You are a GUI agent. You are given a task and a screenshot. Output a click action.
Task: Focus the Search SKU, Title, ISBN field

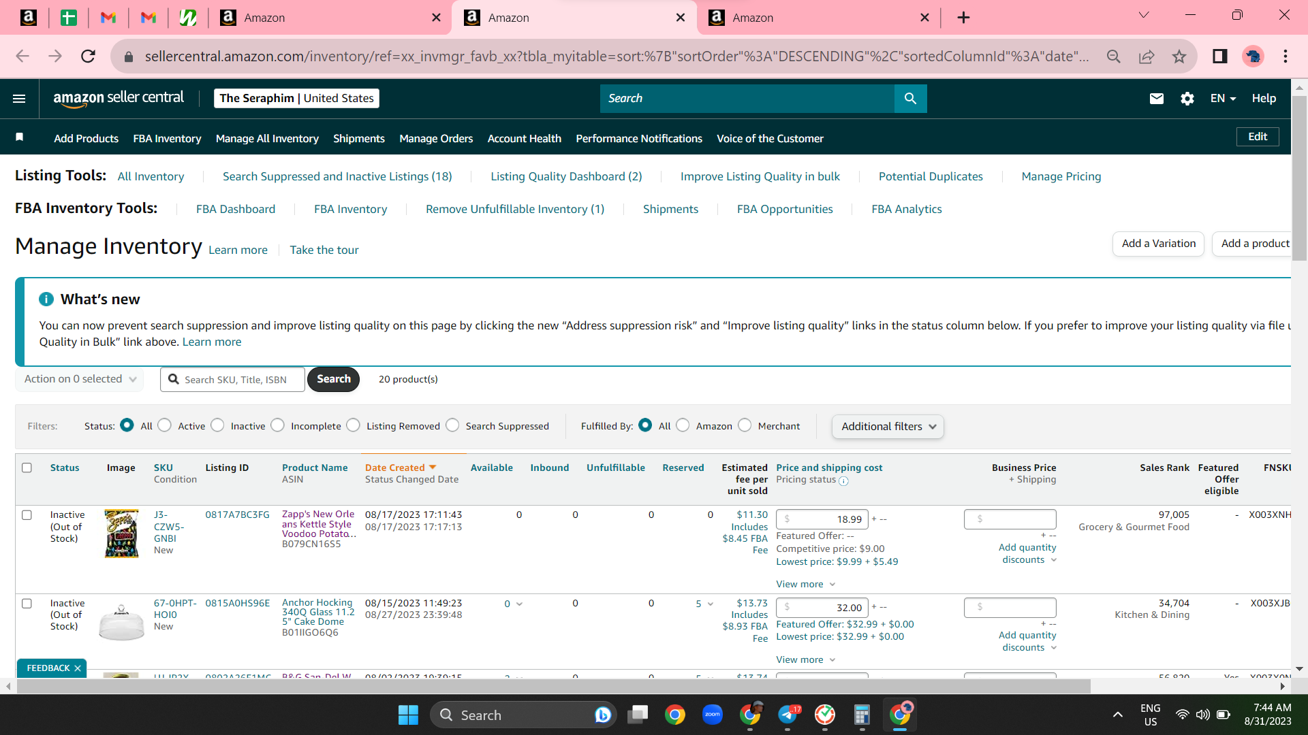(233, 380)
